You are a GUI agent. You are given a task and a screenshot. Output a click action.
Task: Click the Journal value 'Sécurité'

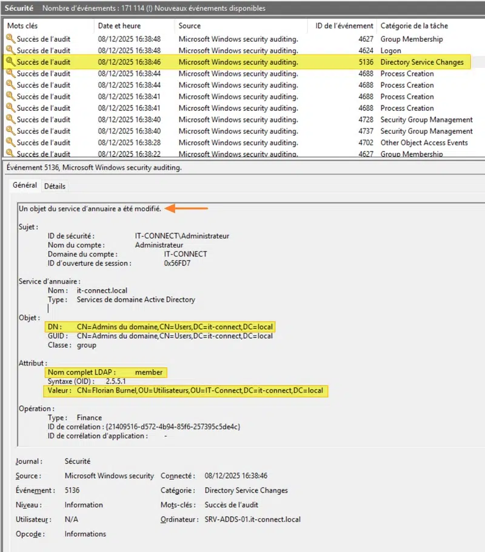(77, 461)
